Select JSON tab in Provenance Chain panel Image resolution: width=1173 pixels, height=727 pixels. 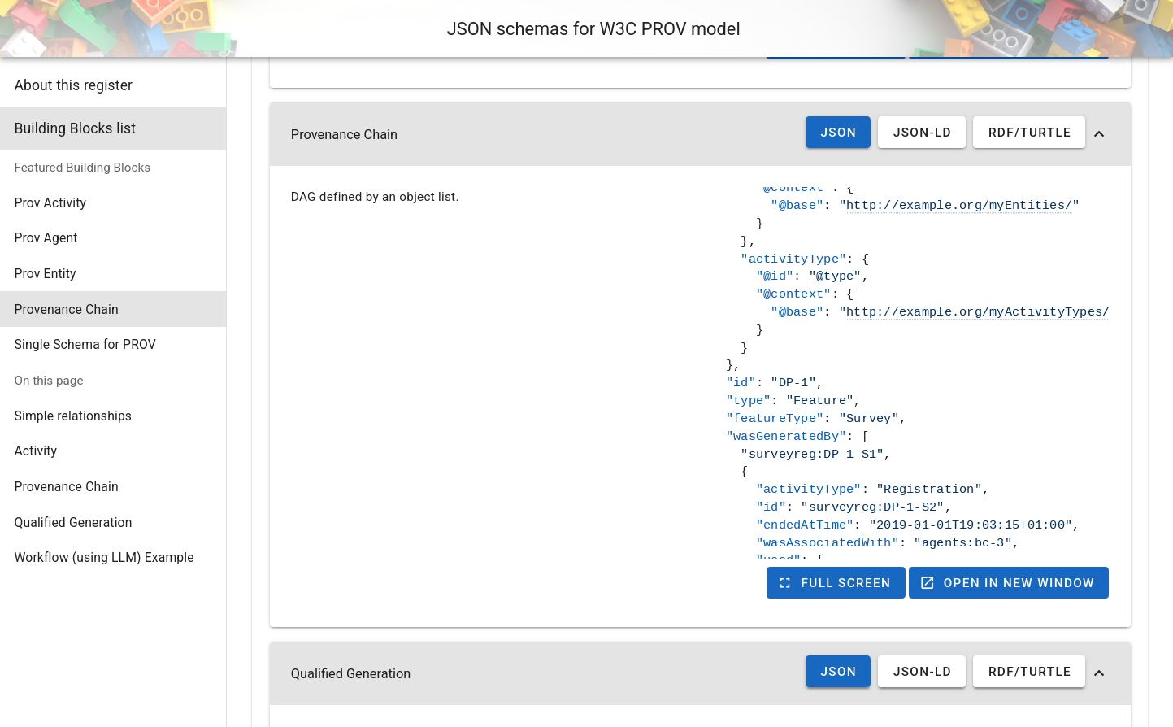837,133
